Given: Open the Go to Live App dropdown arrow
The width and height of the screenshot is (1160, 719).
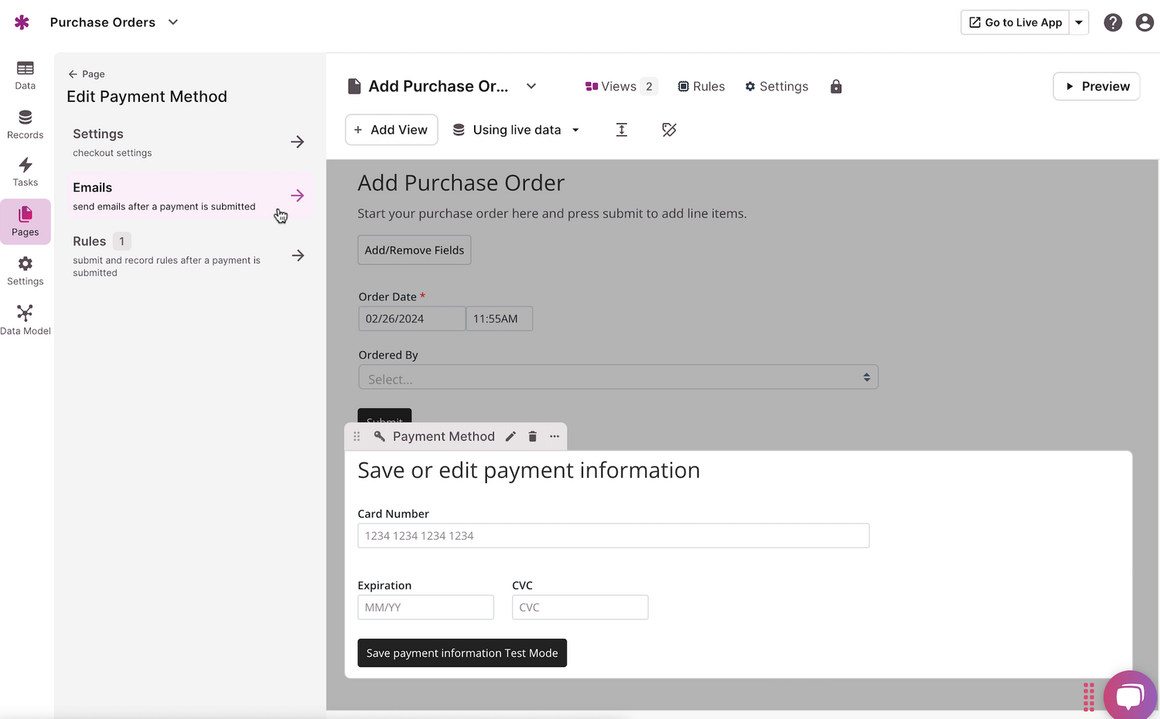Looking at the screenshot, I should [1079, 22].
